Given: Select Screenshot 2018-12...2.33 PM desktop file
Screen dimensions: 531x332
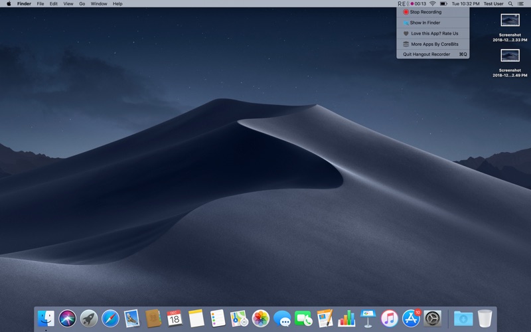Looking at the screenshot, I should pos(510,28).
